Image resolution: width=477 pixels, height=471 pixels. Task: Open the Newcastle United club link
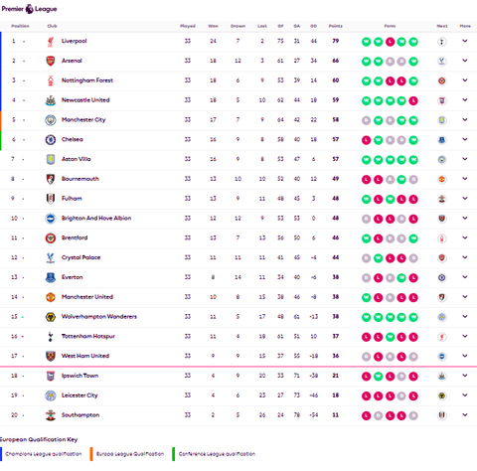tap(85, 100)
